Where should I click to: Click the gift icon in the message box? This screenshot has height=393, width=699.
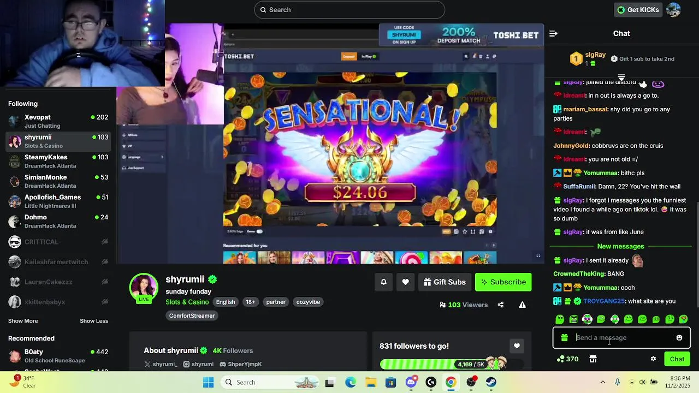click(564, 338)
